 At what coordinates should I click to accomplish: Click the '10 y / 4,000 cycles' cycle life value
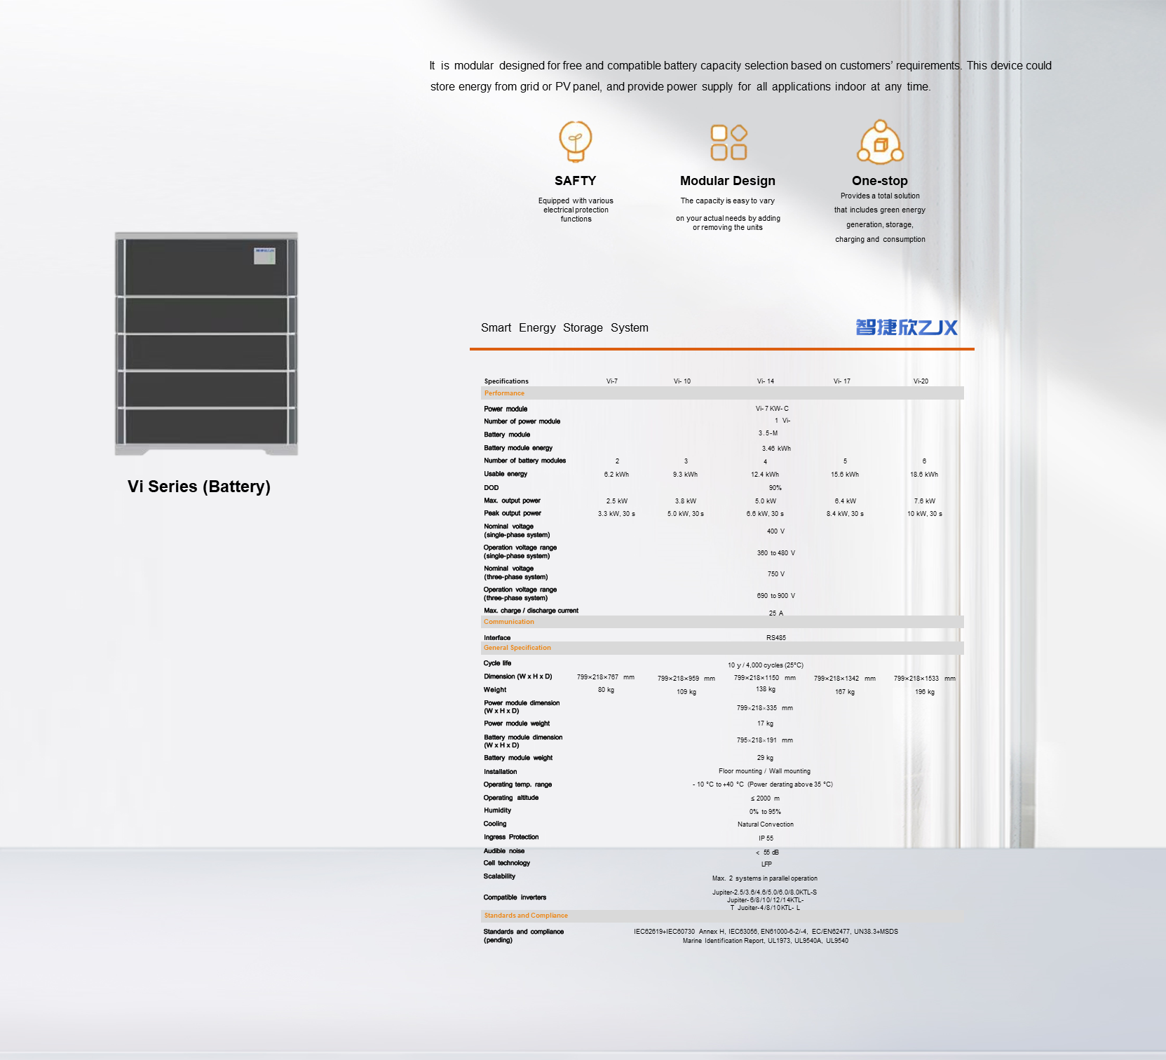point(766,665)
